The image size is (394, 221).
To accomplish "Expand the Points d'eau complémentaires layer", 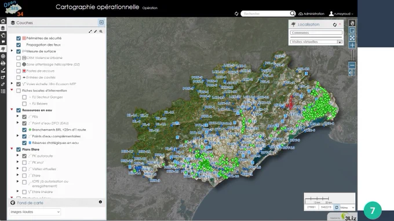I will click(x=17, y=136).
